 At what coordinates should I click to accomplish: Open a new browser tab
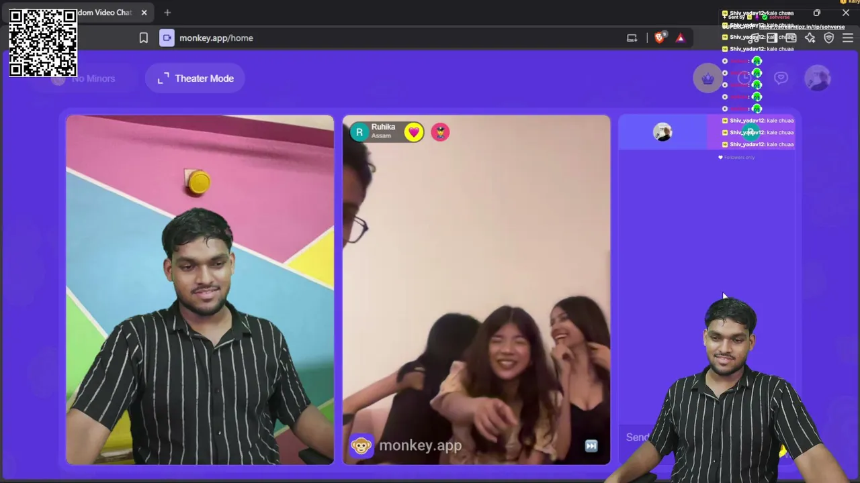(167, 13)
